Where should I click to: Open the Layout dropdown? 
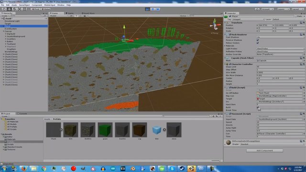(298, 9)
